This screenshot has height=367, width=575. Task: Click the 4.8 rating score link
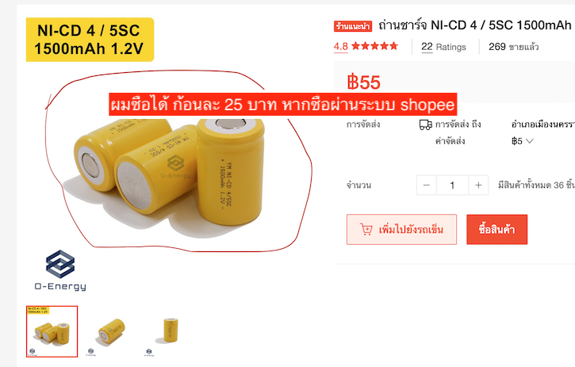[x=341, y=47]
